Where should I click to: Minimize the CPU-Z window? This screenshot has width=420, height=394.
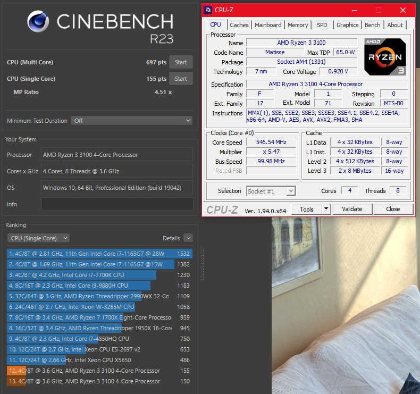355,10
